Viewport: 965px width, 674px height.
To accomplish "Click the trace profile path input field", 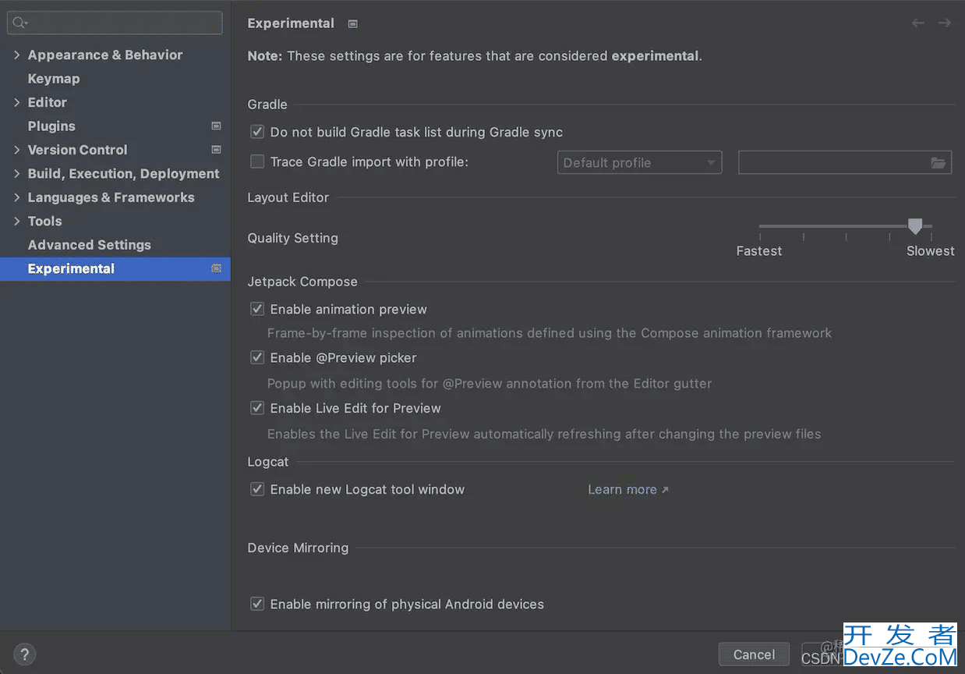I will click(x=832, y=163).
